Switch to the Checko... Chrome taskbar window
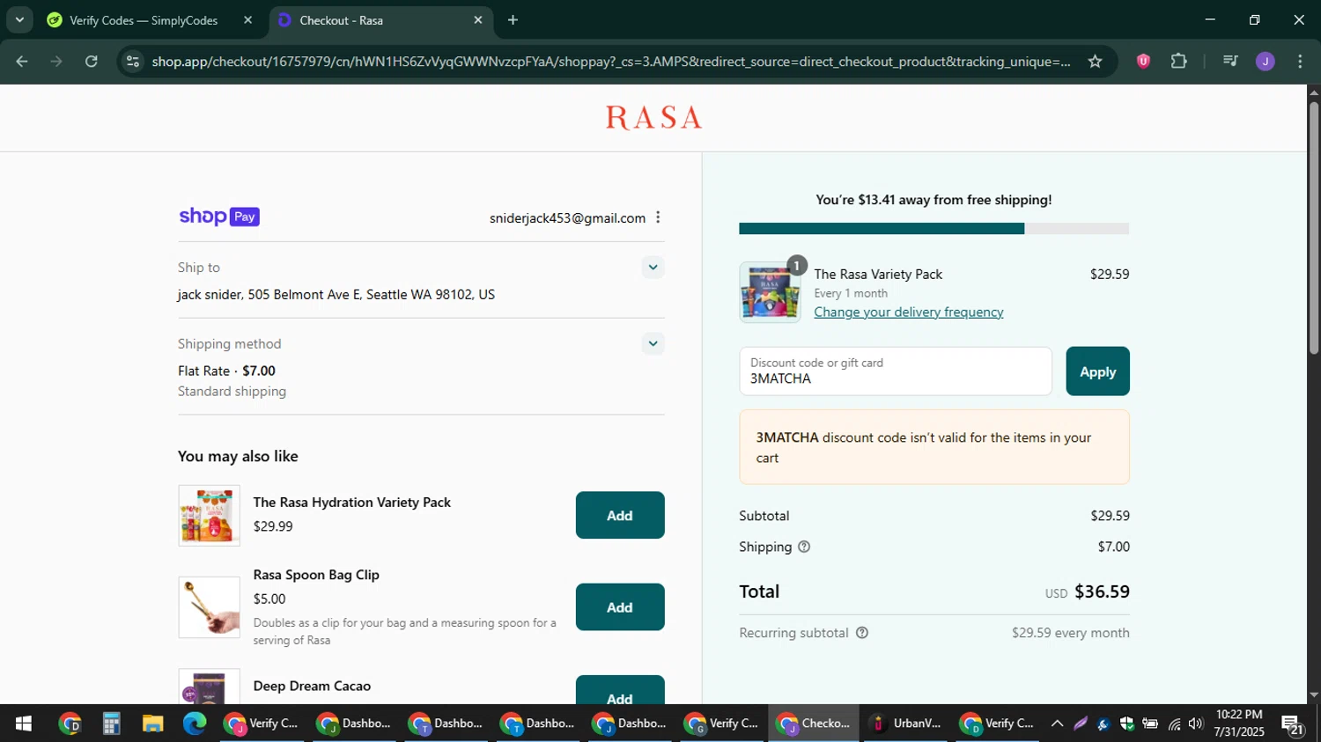The height and width of the screenshot is (742, 1321). (x=813, y=724)
